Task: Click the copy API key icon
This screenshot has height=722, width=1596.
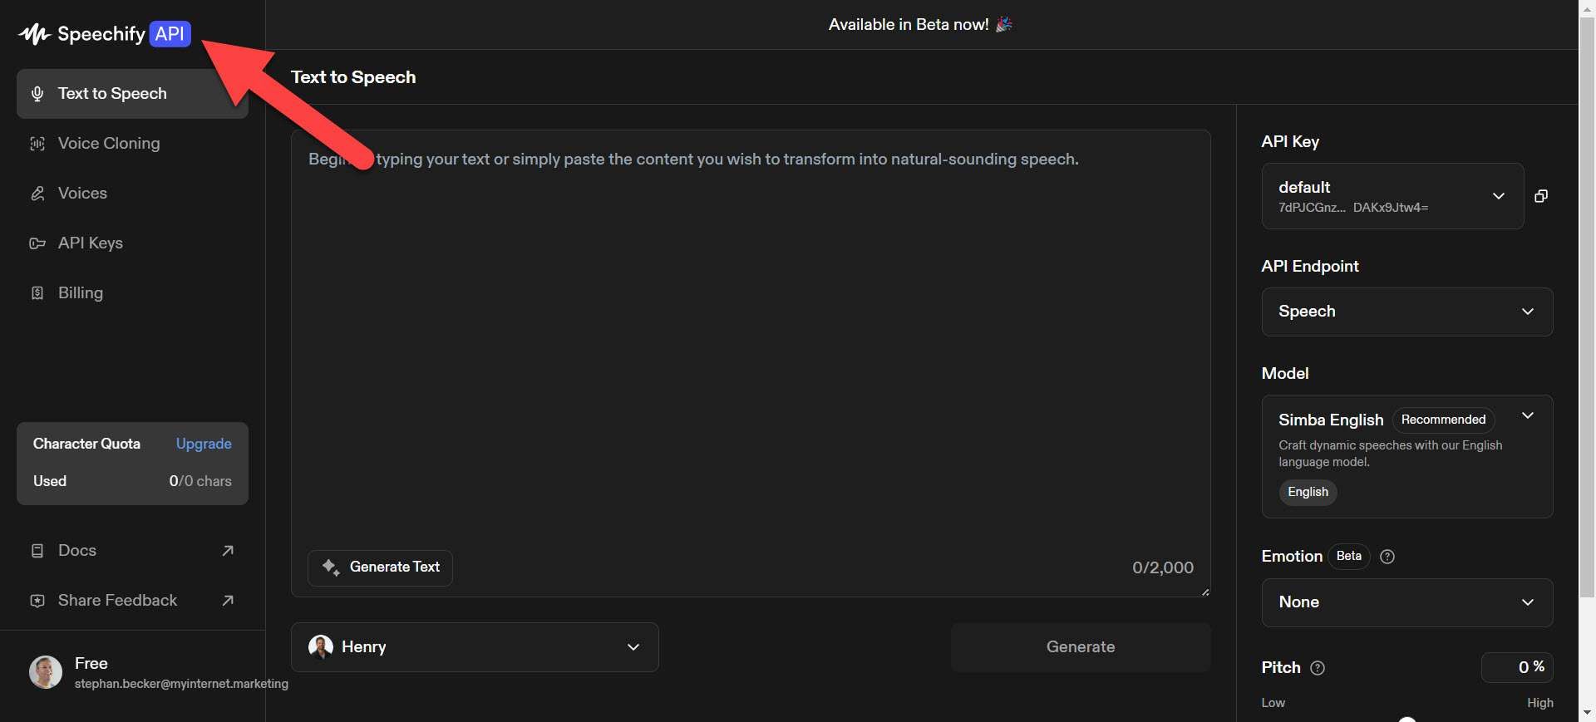Action: coord(1540,196)
